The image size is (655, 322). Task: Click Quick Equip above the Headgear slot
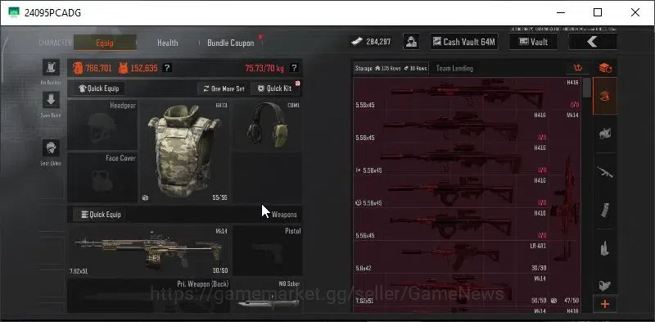tap(99, 88)
